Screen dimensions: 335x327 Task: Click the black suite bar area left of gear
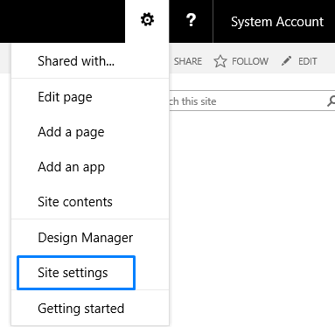coord(62,21)
